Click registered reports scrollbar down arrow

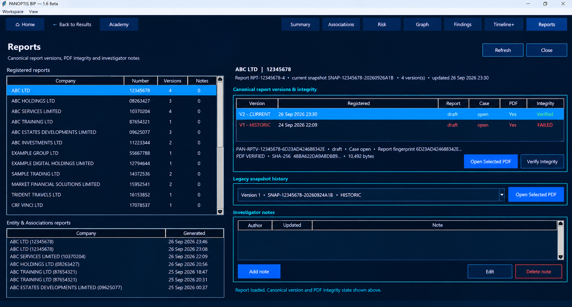coord(220,211)
